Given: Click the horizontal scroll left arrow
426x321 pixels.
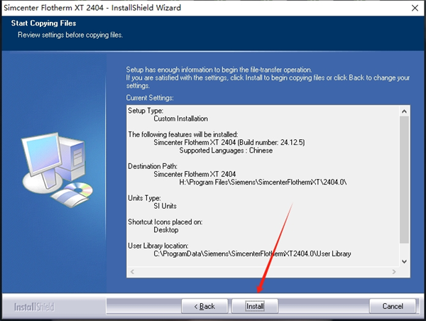Looking at the screenshot, I should (132, 271).
